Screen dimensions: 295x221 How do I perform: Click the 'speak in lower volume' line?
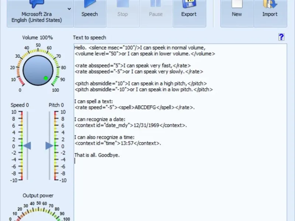[145, 54]
